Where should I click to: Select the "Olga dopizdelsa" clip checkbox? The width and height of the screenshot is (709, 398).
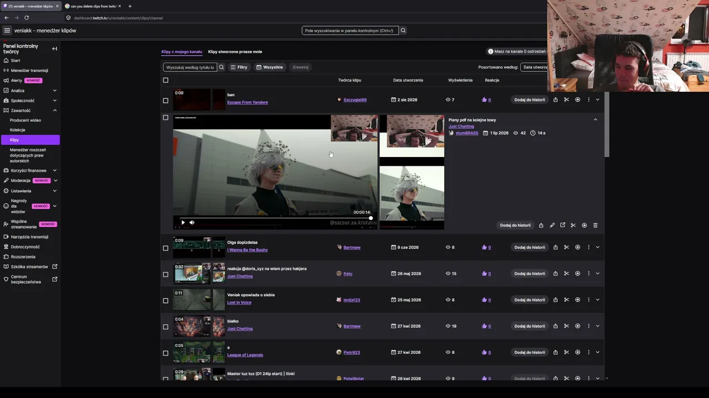tap(166, 248)
